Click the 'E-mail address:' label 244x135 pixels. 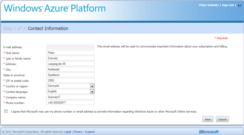(13, 47)
